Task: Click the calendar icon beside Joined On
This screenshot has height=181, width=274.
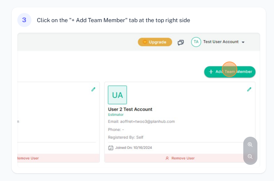Action: click(x=111, y=148)
